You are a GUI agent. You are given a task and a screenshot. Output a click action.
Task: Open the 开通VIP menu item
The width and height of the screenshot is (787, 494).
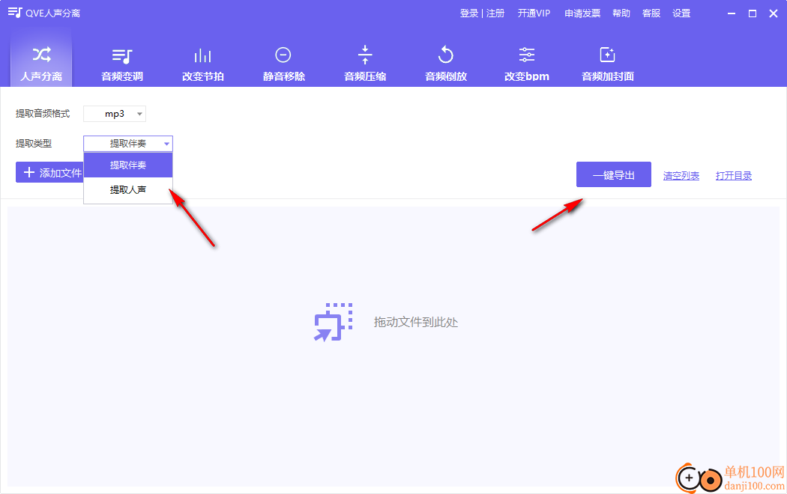[534, 13]
